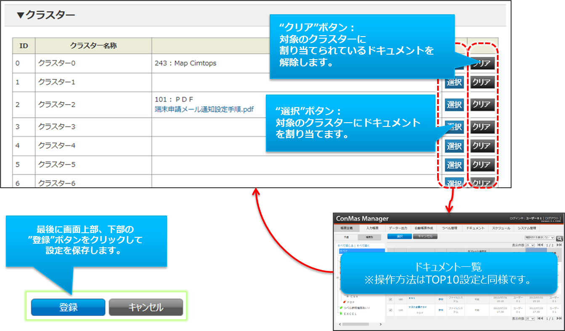Toggle checkbox for document row 180
565x331 pixels.
click(x=390, y=299)
